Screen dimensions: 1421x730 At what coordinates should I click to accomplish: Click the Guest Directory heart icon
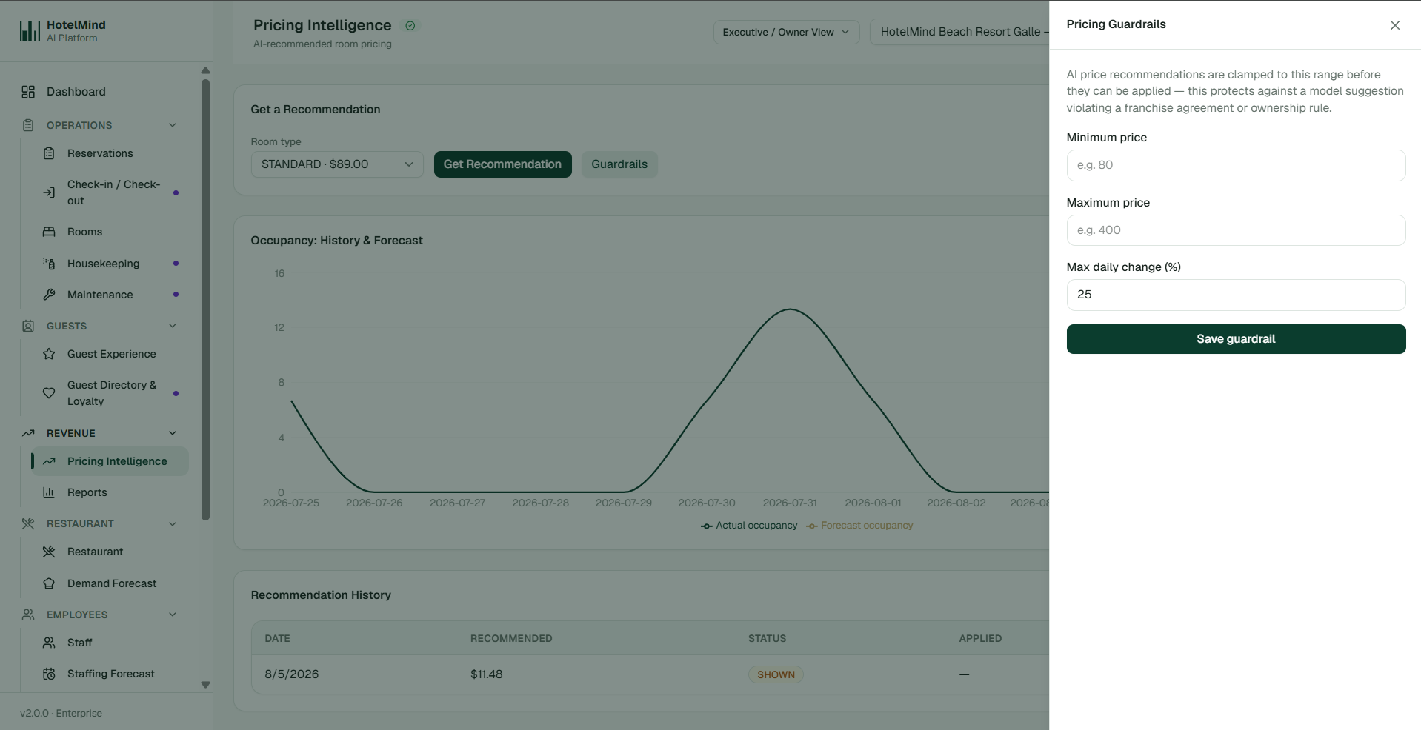pos(49,393)
